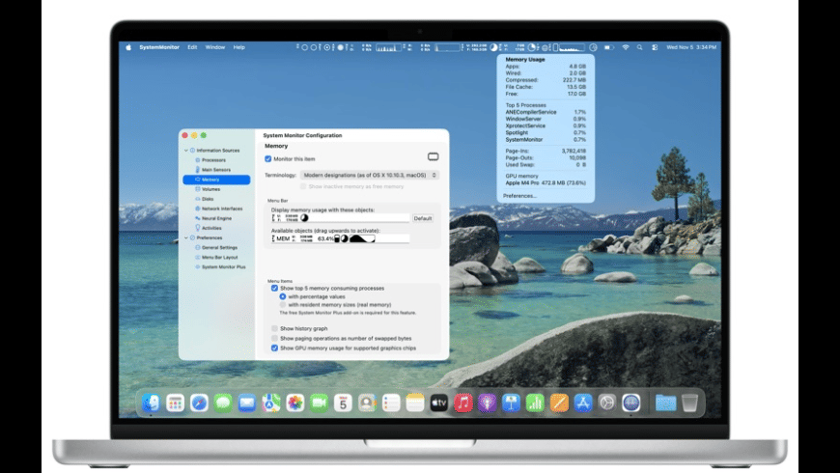Screen dimensions: 840x473
Task: Select with resident memory sizes option
Action: [282, 305]
